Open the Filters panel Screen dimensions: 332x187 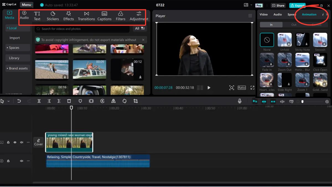(x=121, y=16)
